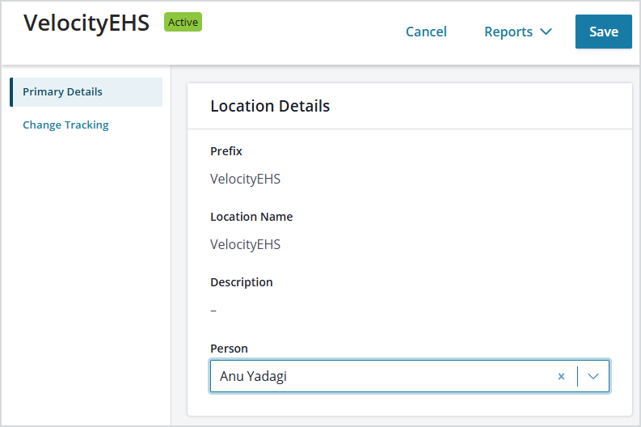The width and height of the screenshot is (641, 427).
Task: Switch to the Change Tracking tab
Action: click(65, 125)
